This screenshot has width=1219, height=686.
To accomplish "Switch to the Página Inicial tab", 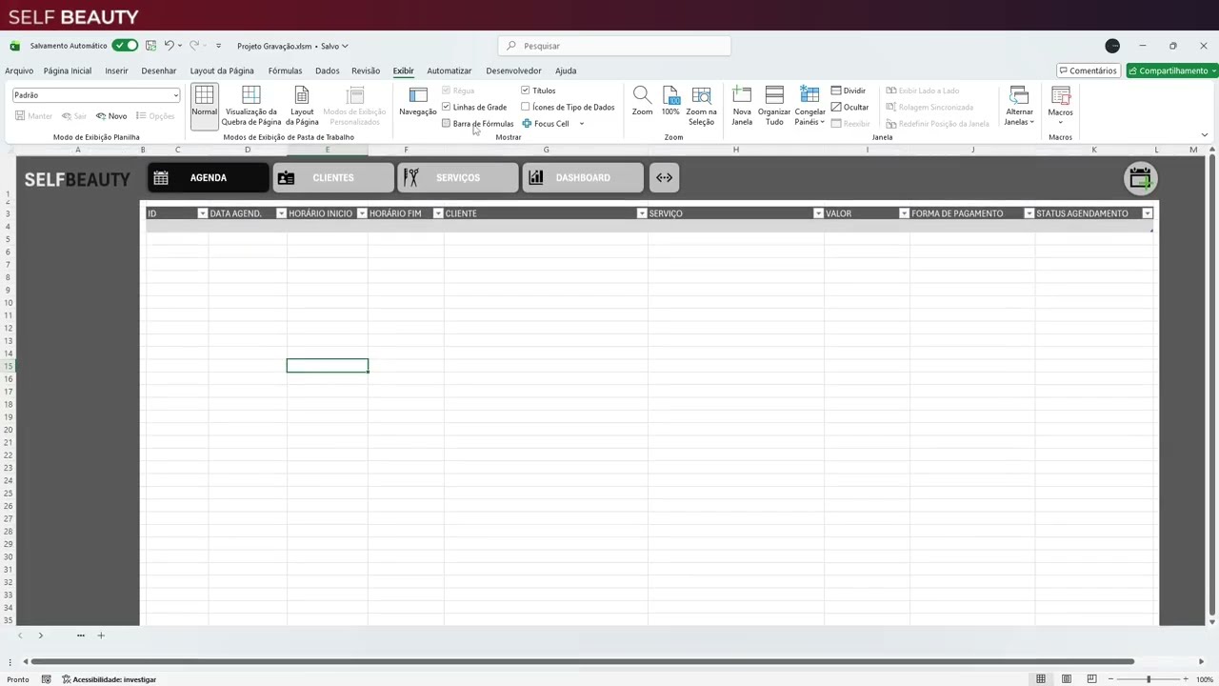I will (68, 71).
